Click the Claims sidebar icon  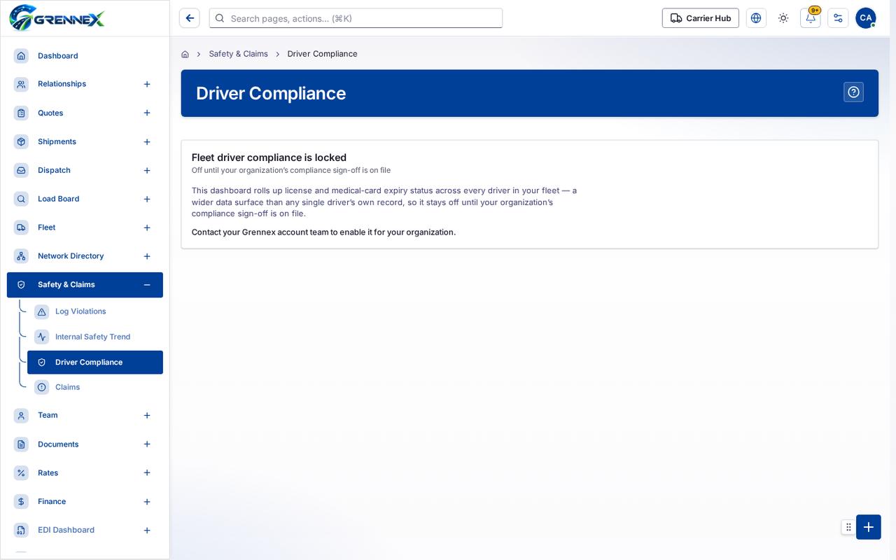point(42,387)
